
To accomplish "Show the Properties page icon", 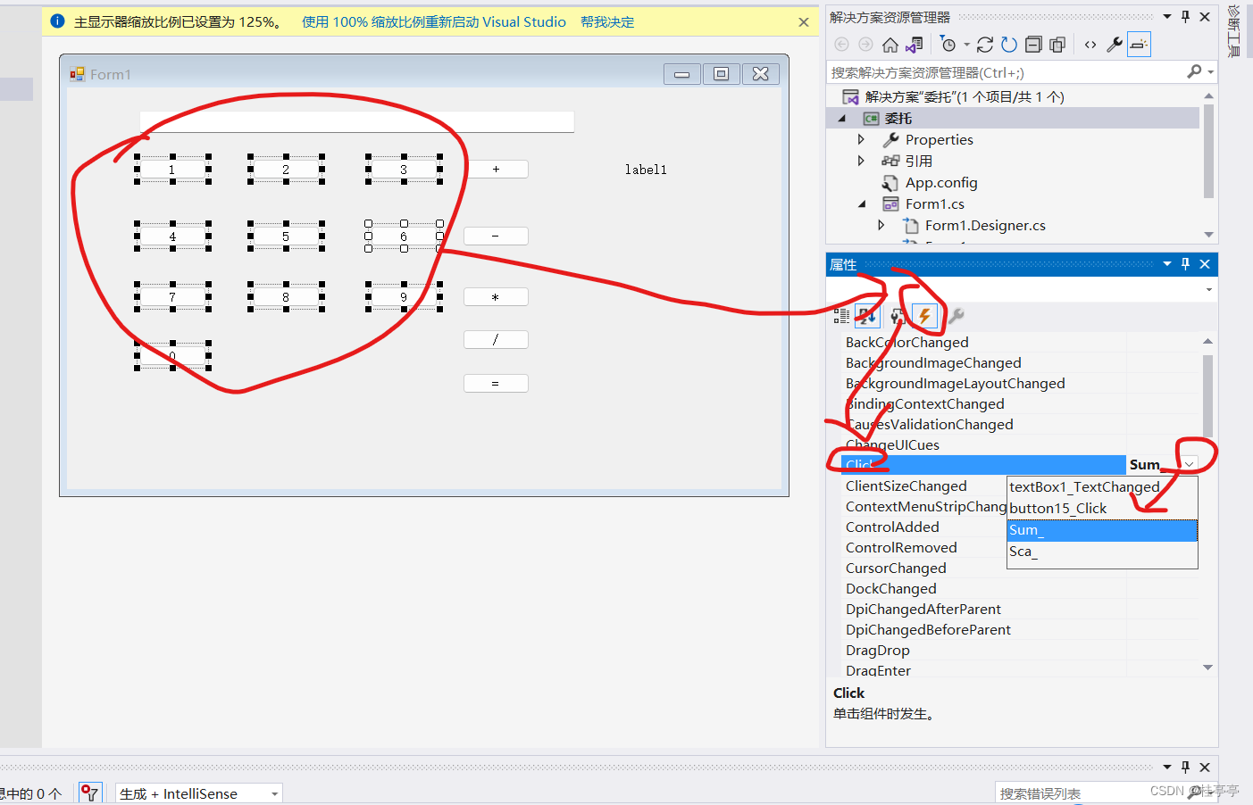I will click(897, 315).
